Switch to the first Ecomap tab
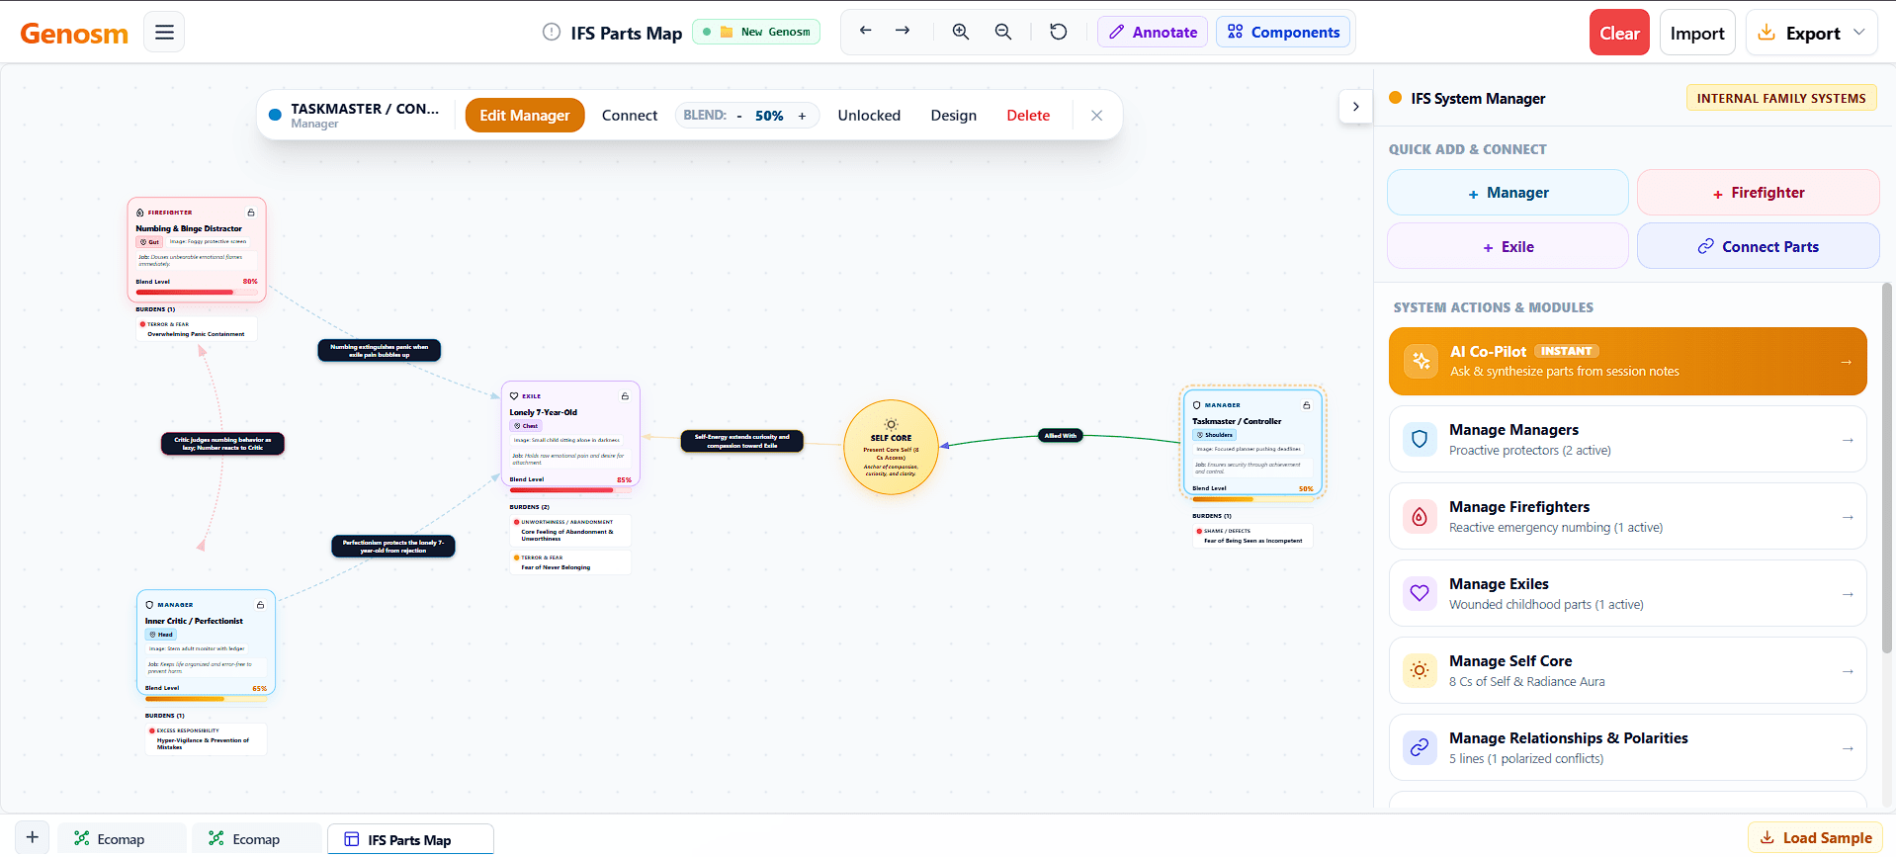The height and width of the screenshot is (857, 1896). 122,839
